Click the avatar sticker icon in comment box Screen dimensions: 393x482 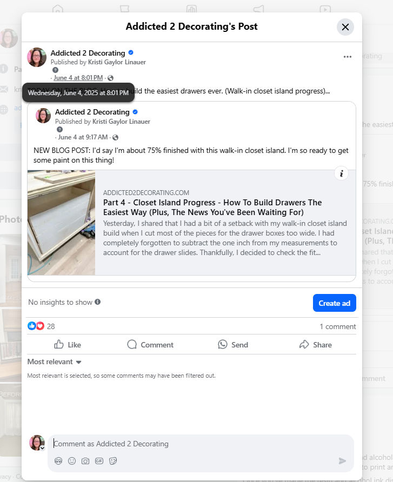click(x=58, y=461)
